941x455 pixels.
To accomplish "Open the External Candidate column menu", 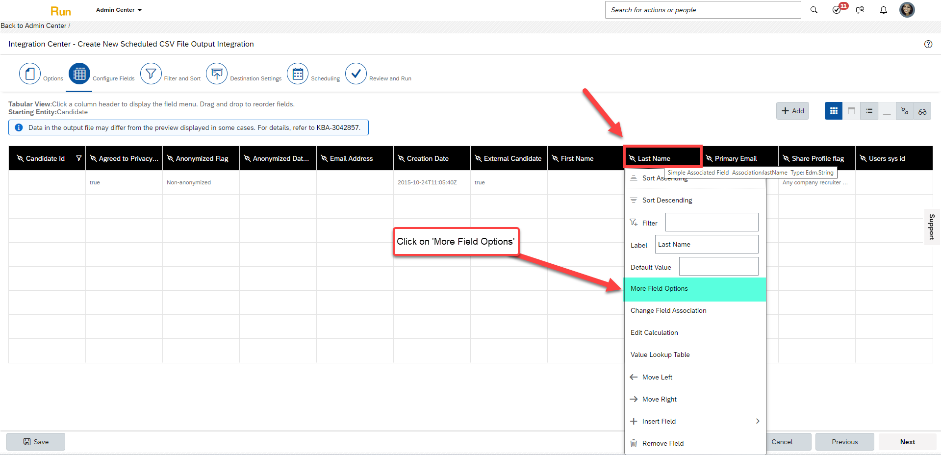I will click(509, 158).
